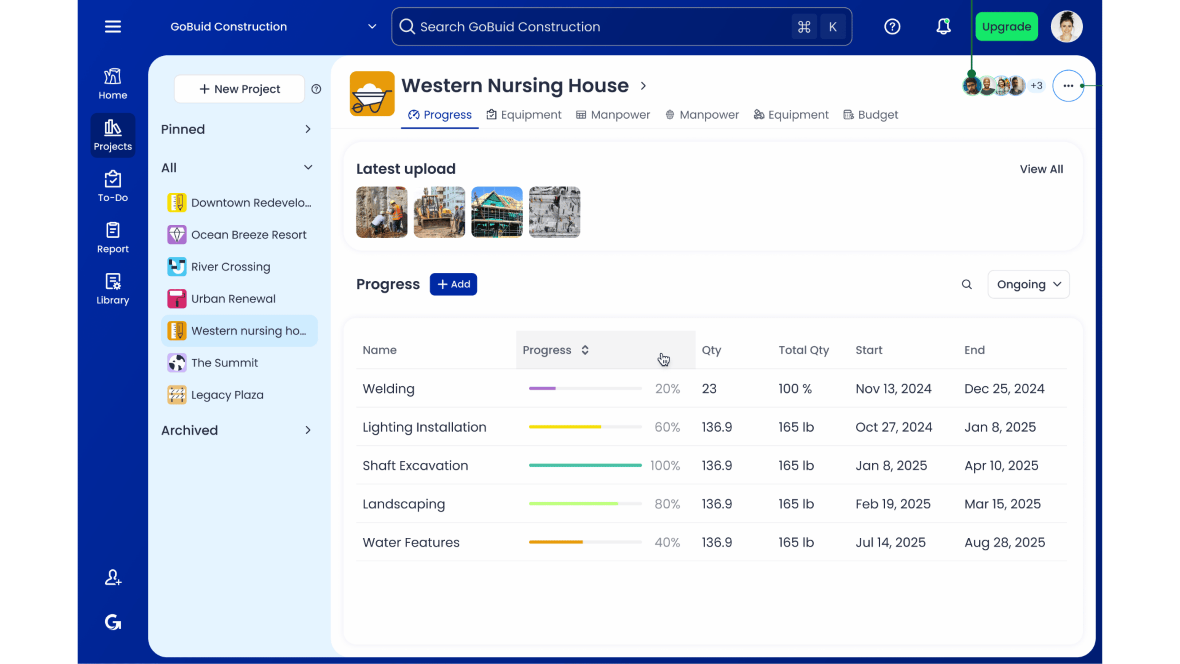Image resolution: width=1180 pixels, height=664 pixels.
Task: Open help question mark icon in top bar
Action: 892,26
